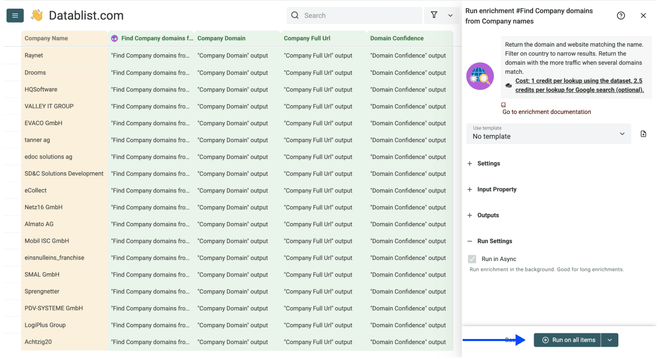Click the SD&C Solutions Development cell
661x359 pixels.
click(65, 173)
